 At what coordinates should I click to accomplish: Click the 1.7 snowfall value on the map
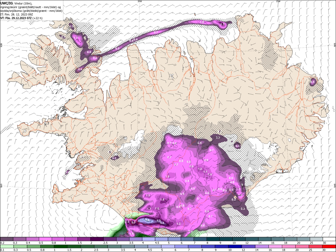click(x=149, y=209)
